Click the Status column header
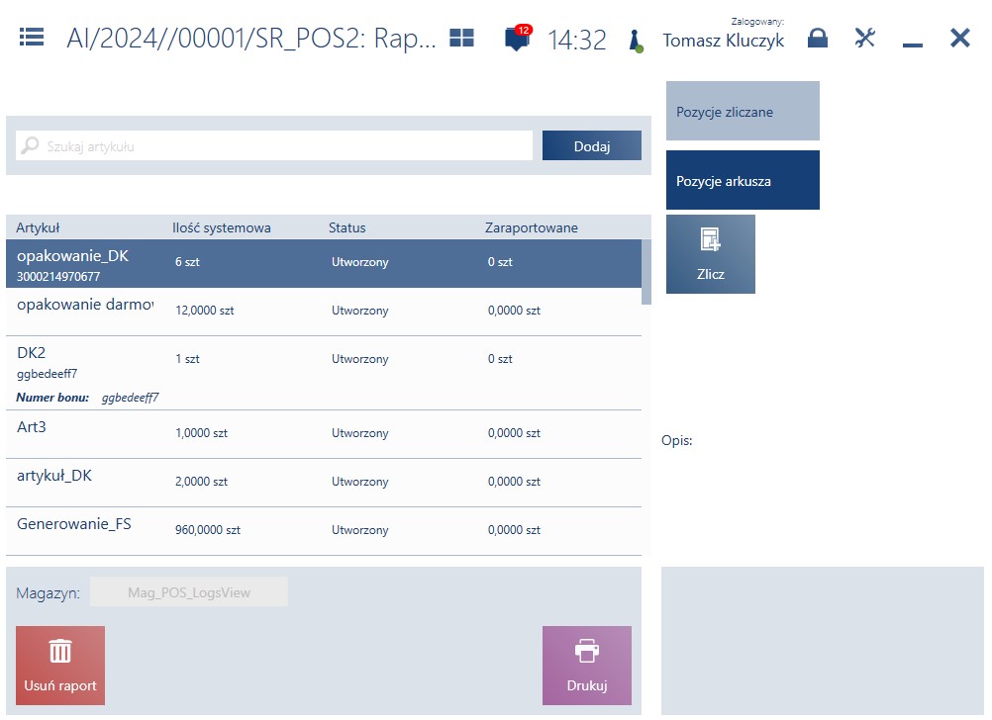 tap(347, 227)
